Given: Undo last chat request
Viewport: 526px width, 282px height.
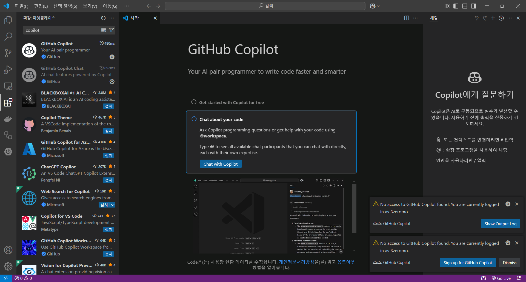Looking at the screenshot, I should pyautogui.click(x=477, y=18).
